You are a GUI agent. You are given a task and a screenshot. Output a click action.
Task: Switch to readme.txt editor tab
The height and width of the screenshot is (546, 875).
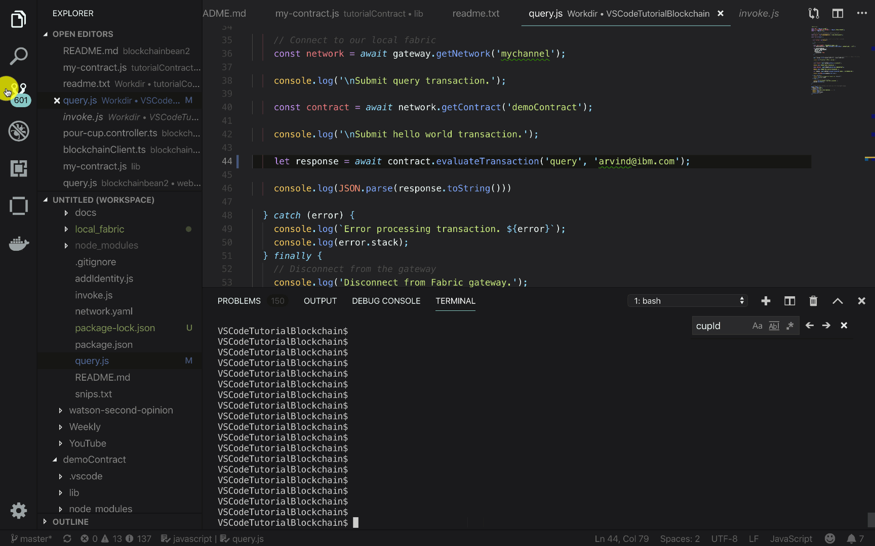pos(475,14)
